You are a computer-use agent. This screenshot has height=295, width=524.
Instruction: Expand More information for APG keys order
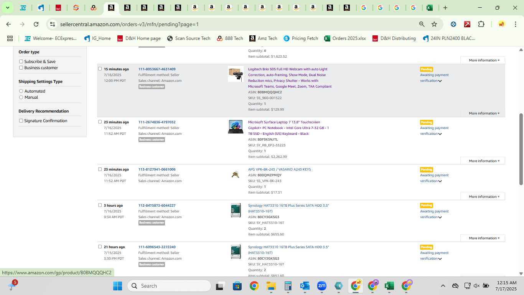point(483,197)
